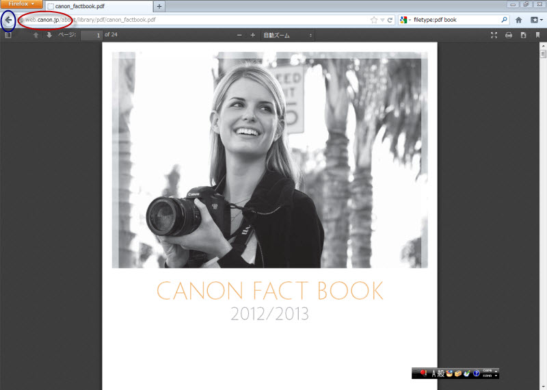The image size is (547, 390).
Task: Click the CANON FACT BOOK title
Action: point(269,291)
